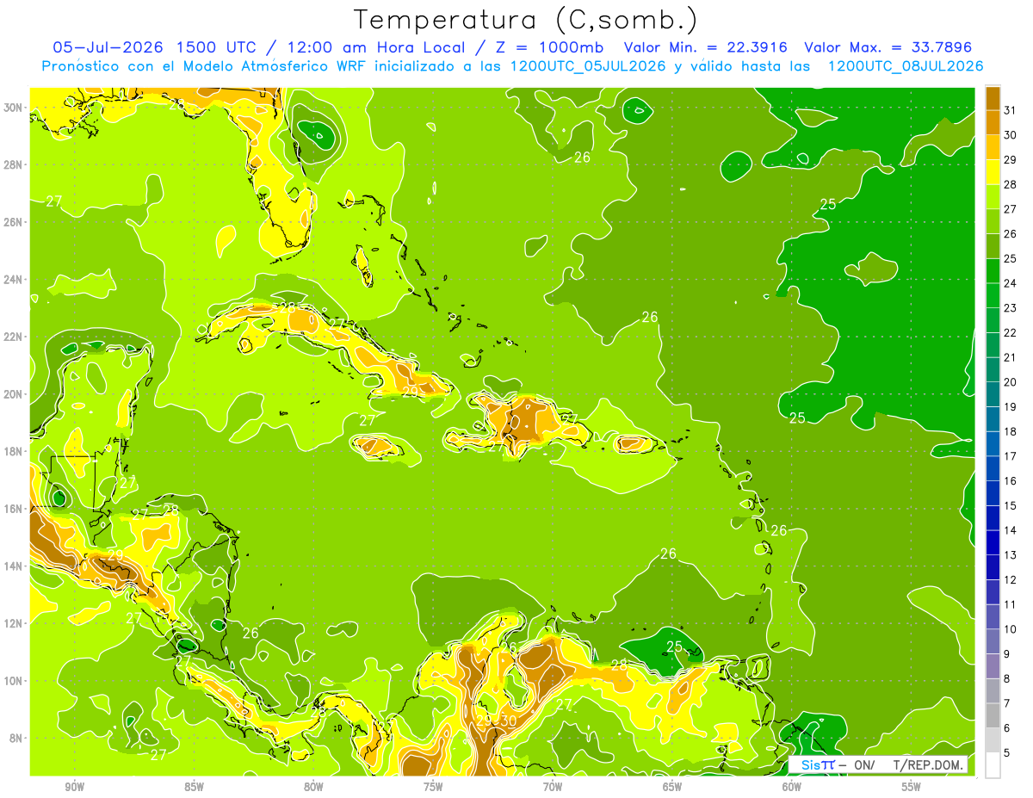The width and height of the screenshot is (1033, 798).
Task: Select the "28N" latitude axis label
Action: (15, 164)
